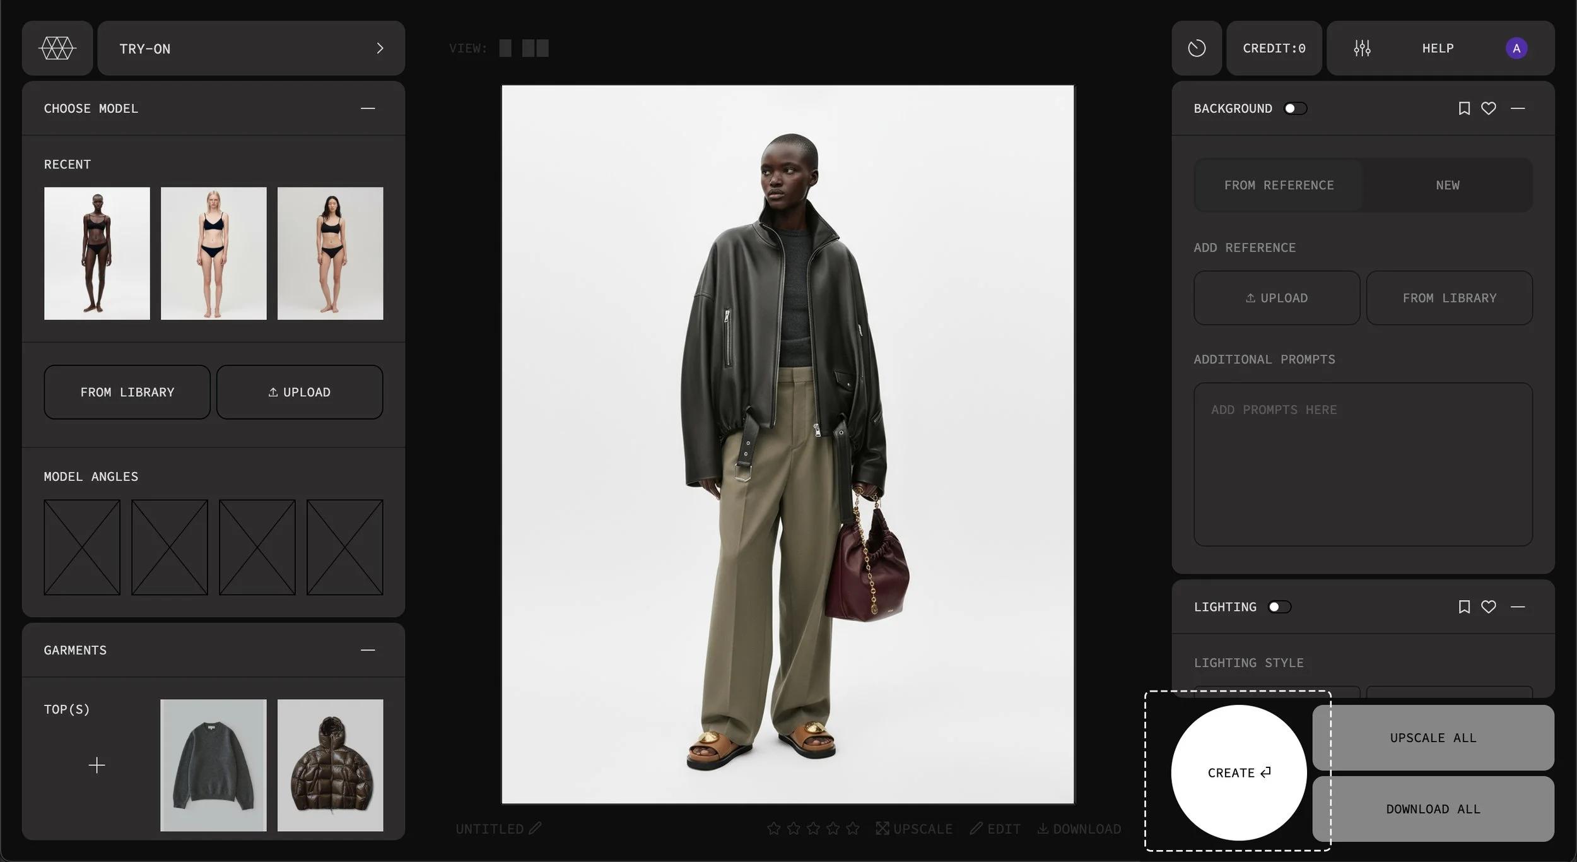Select the single-image view icon
This screenshot has height=862, width=1577.
point(505,48)
